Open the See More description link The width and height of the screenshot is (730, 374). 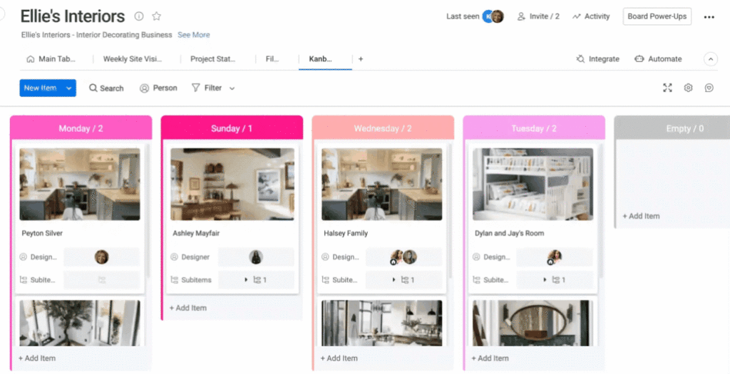pyautogui.click(x=193, y=35)
